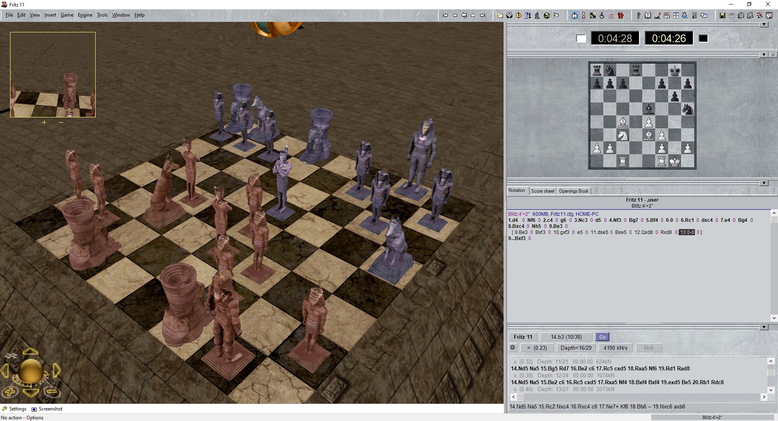Open the Tools menu
Image resolution: width=778 pixels, height=421 pixels.
tap(102, 15)
